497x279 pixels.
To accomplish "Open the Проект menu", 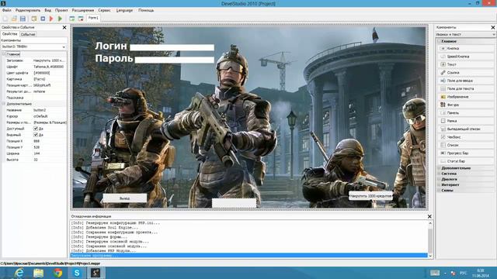I will (61, 10).
